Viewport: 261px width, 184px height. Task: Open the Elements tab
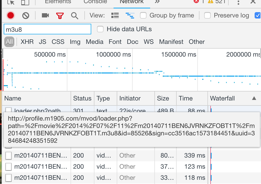point(58,2)
